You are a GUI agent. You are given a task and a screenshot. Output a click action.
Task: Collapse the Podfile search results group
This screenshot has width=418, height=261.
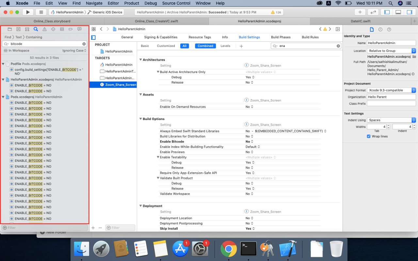tap(3, 64)
